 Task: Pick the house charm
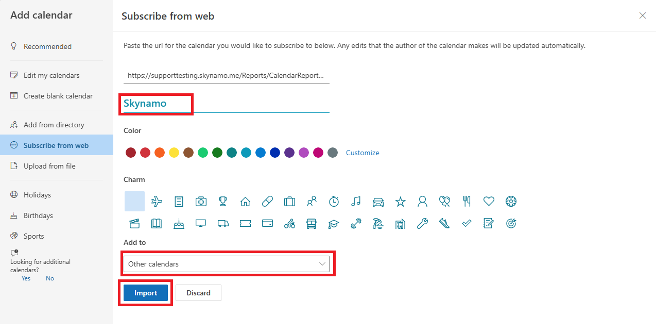[245, 202]
